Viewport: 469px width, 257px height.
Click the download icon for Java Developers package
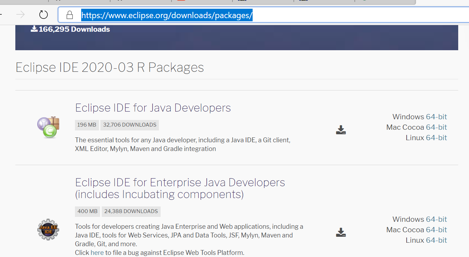[341, 130]
